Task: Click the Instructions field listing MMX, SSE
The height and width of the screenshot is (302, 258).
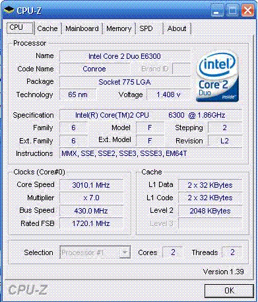Action: pyautogui.click(x=150, y=153)
